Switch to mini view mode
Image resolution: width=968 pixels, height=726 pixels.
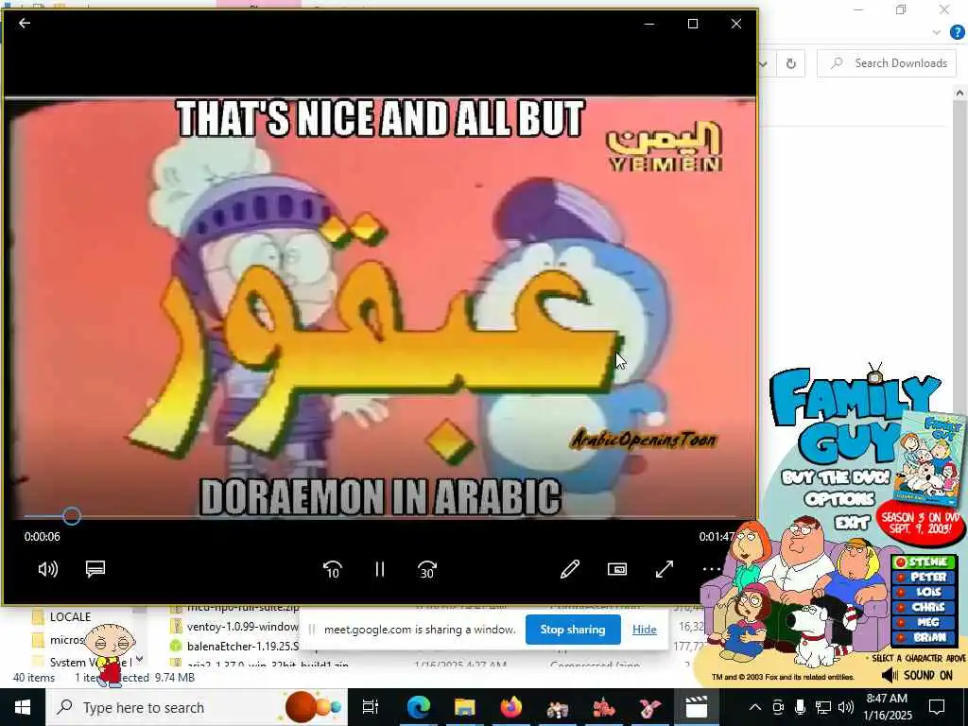(x=617, y=569)
